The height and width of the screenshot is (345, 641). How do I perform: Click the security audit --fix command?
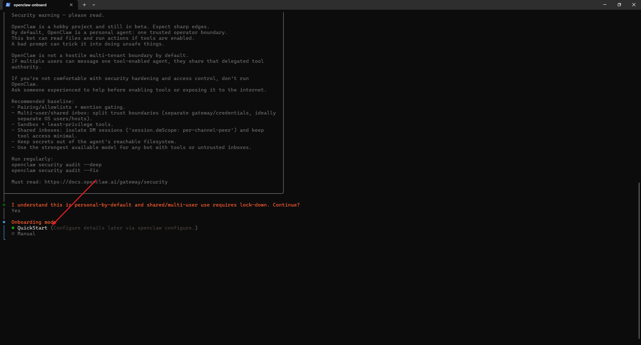pyautogui.click(x=55, y=170)
